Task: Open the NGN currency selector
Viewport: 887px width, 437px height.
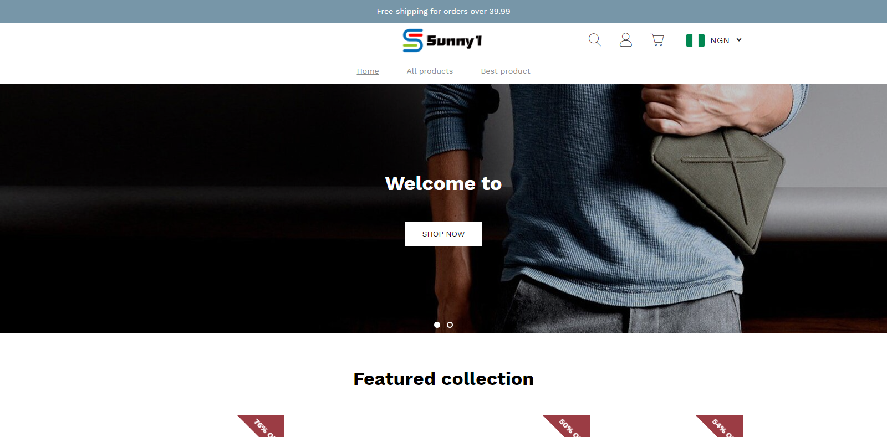Action: tap(714, 40)
